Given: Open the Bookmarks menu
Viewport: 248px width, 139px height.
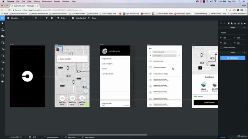Looking at the screenshot, I should point(47,2).
